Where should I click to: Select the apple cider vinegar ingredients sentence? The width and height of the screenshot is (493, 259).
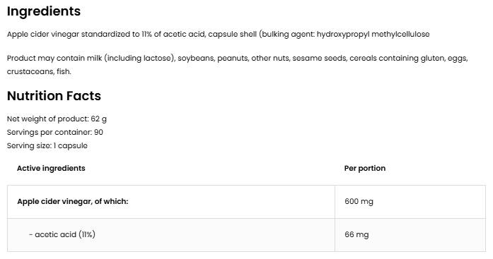pos(218,34)
